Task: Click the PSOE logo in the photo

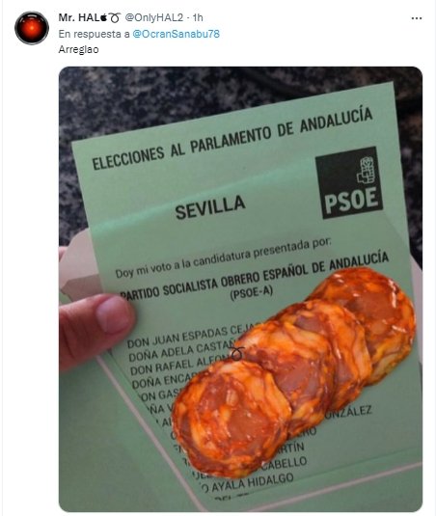Action: pos(349,182)
